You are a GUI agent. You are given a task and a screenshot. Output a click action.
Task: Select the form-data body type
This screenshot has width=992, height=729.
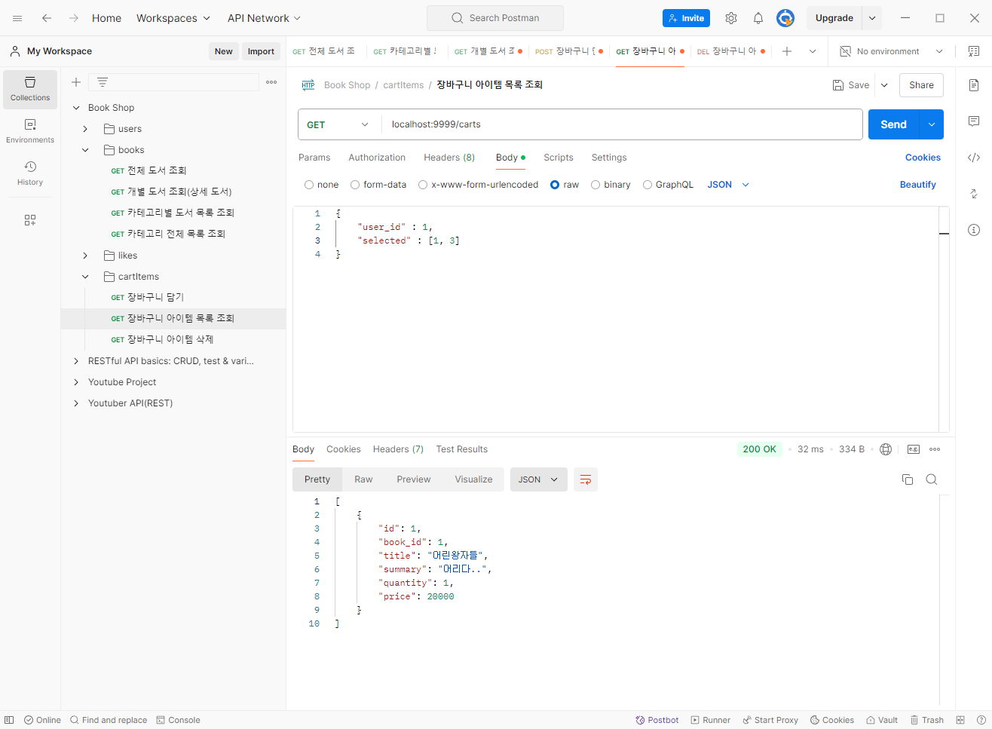(355, 185)
